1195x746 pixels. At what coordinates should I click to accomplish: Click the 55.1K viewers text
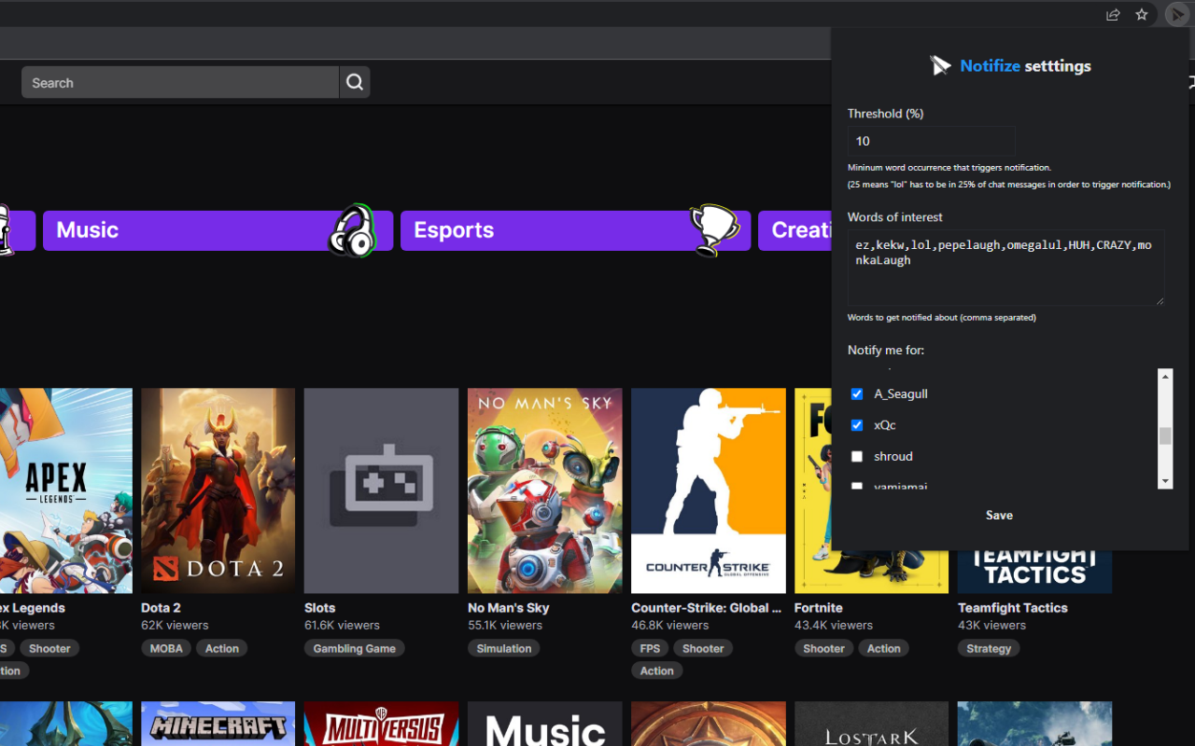click(x=505, y=625)
